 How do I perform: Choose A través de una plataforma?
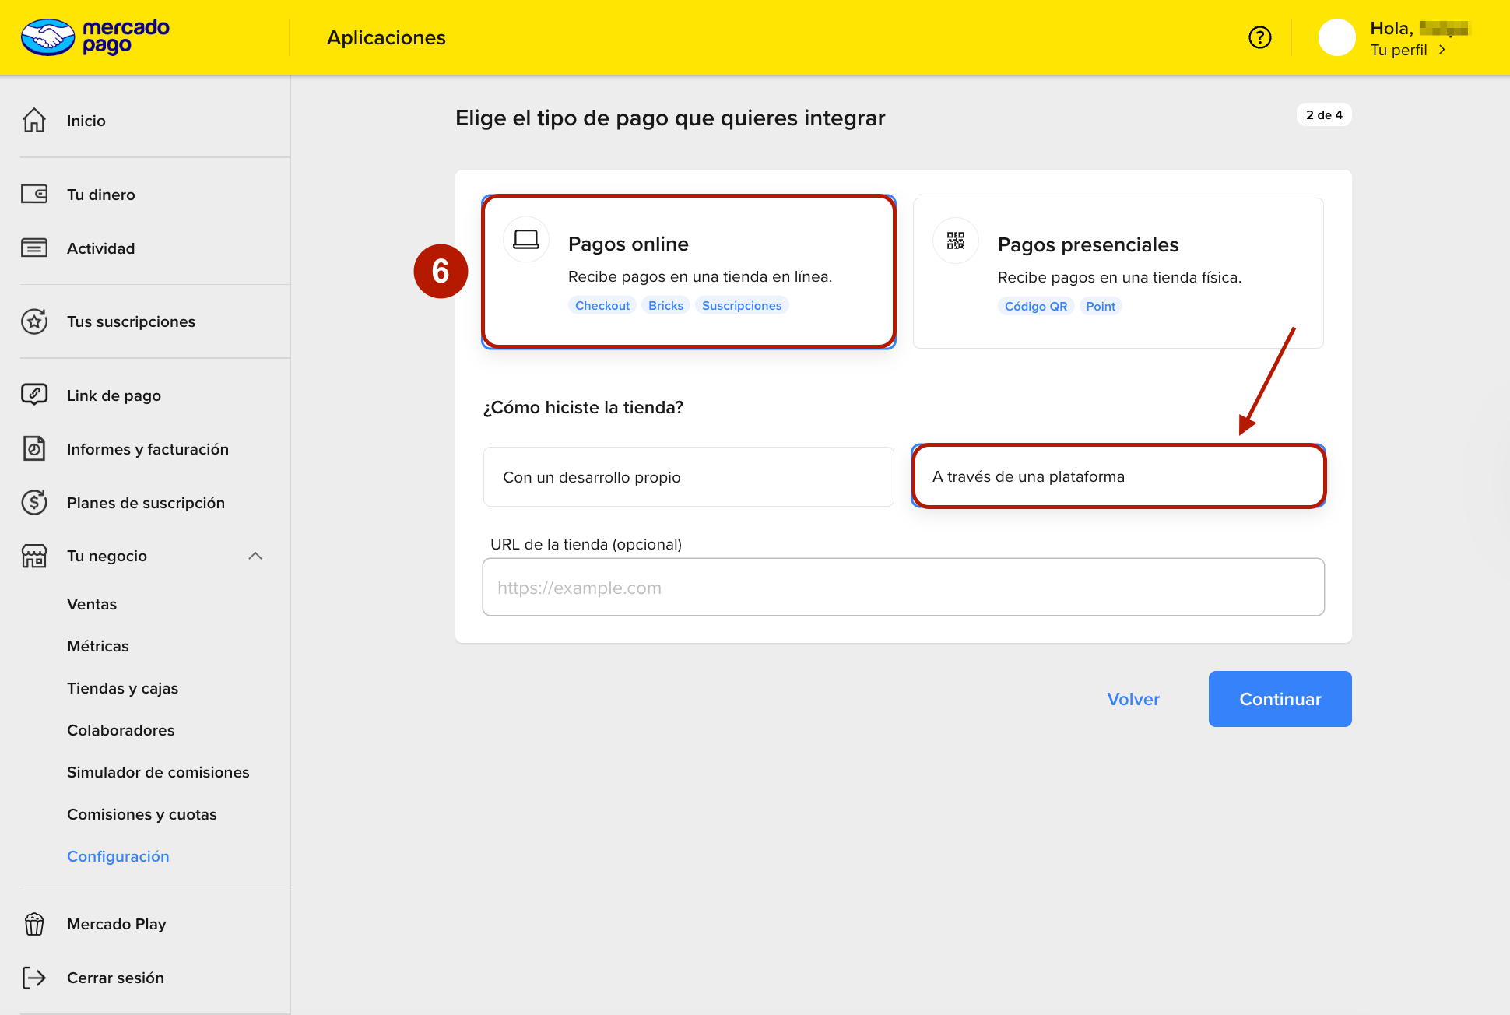click(x=1118, y=476)
